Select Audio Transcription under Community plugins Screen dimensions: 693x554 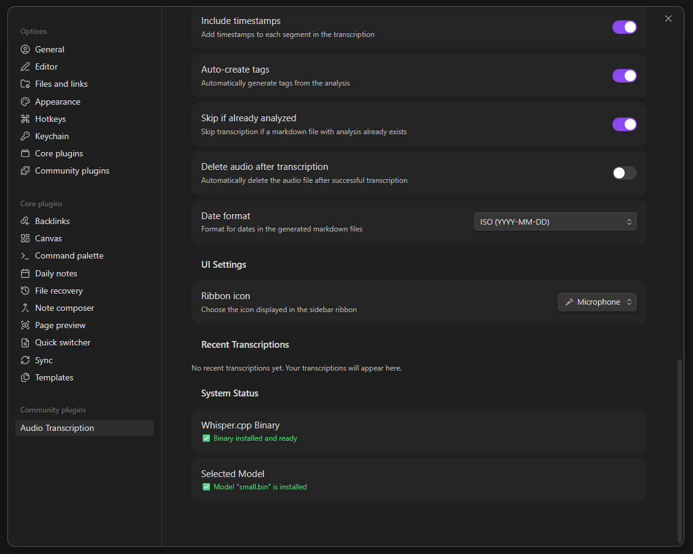57,427
